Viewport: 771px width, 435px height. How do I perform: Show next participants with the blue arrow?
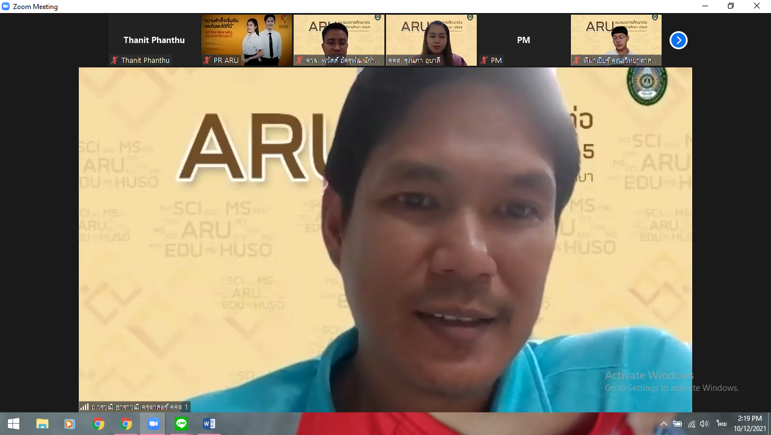coord(678,40)
